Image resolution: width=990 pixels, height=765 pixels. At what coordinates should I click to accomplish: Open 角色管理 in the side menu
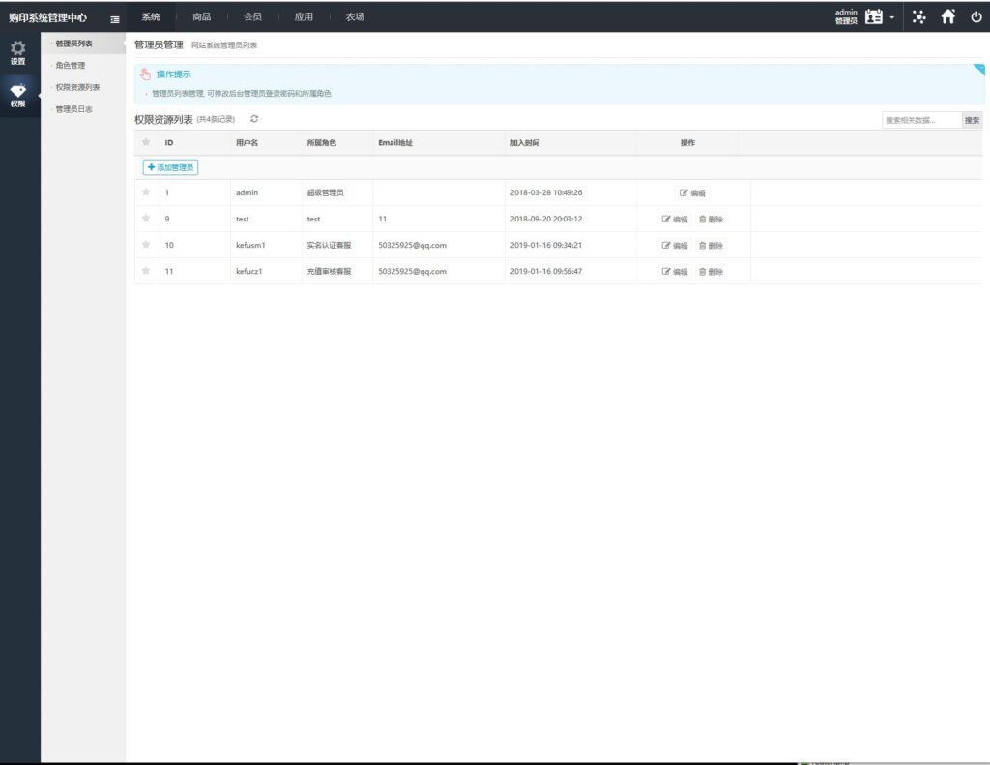(71, 66)
